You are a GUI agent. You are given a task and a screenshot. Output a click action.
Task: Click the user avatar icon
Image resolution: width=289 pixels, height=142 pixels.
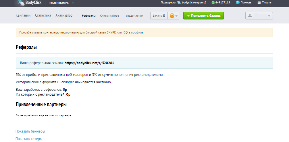(250, 16)
